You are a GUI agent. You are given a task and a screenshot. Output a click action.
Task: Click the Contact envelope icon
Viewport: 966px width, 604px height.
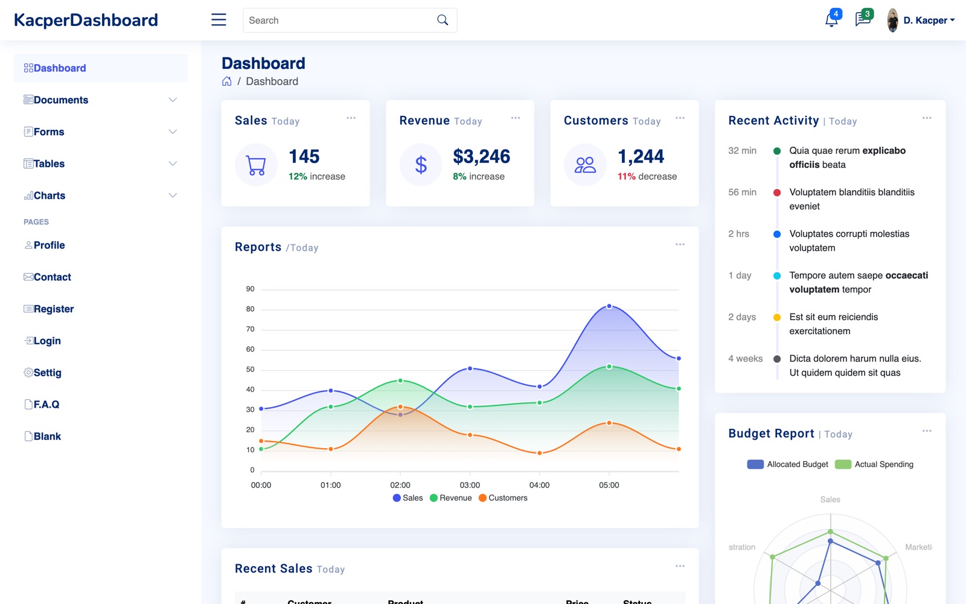[x=28, y=277]
